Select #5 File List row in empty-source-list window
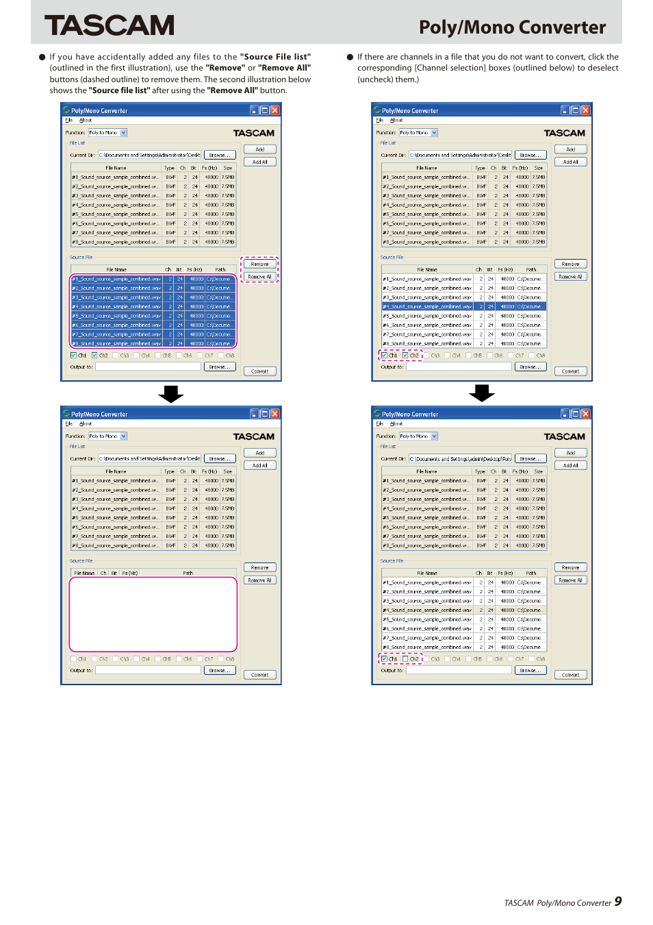Screen dimensions: 653x925 153,518
